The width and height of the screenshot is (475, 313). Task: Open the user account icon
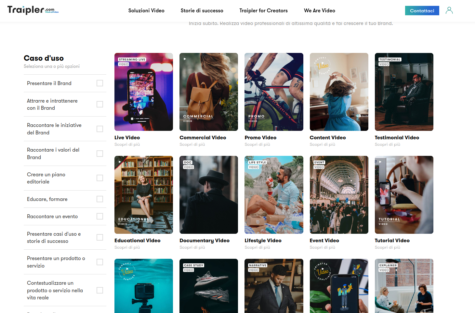[449, 10]
